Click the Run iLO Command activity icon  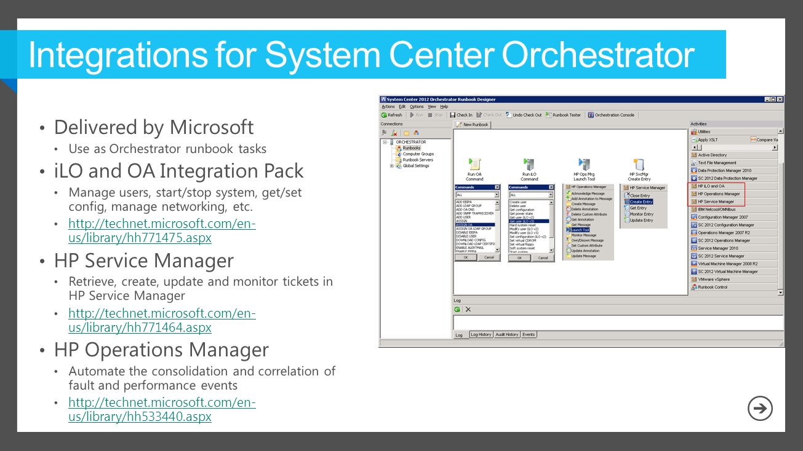pos(529,164)
